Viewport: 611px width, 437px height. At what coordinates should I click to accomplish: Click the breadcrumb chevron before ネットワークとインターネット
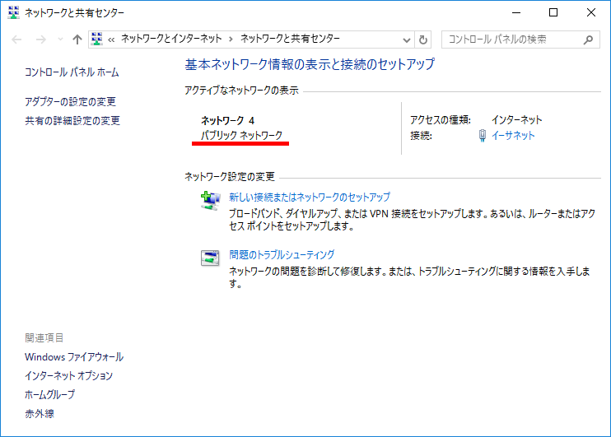pyautogui.click(x=111, y=40)
